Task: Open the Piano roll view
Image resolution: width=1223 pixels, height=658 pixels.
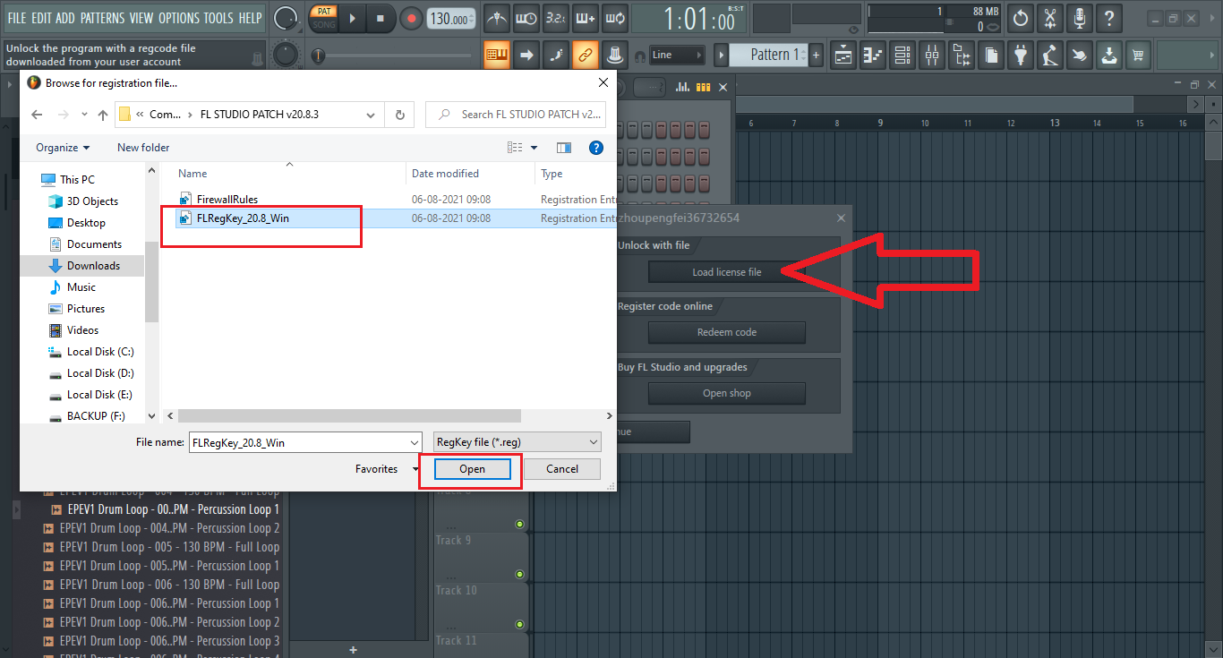Action: [872, 56]
